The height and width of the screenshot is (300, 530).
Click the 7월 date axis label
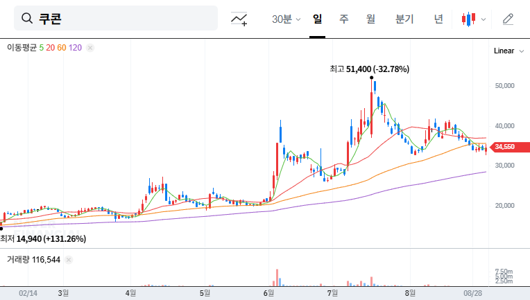click(x=332, y=293)
